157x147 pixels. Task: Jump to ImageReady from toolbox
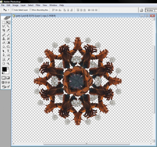click(x=4, y=87)
